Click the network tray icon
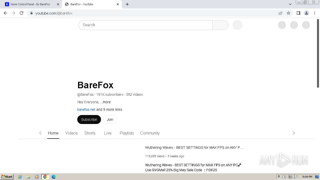Viewport: 320px width, 180px height. pos(290,177)
